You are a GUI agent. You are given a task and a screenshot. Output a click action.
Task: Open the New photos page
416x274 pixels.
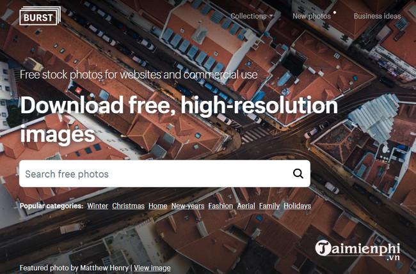tap(312, 16)
